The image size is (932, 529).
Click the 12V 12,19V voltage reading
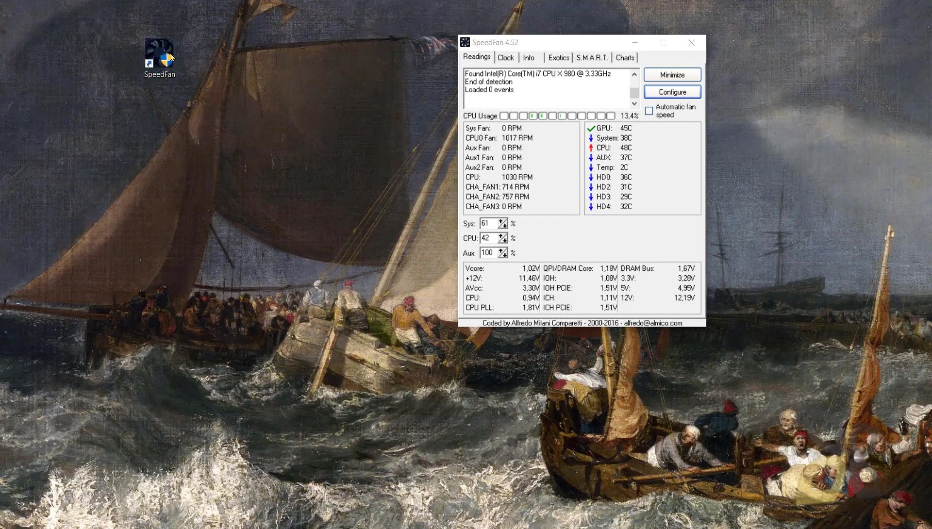pos(658,298)
